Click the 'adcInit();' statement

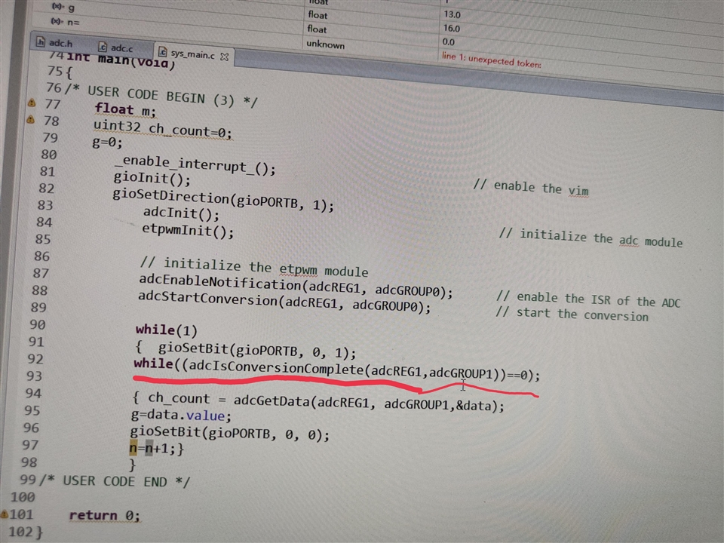pyautogui.click(x=181, y=213)
